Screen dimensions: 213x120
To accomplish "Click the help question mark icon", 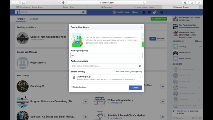I will 162,12.
